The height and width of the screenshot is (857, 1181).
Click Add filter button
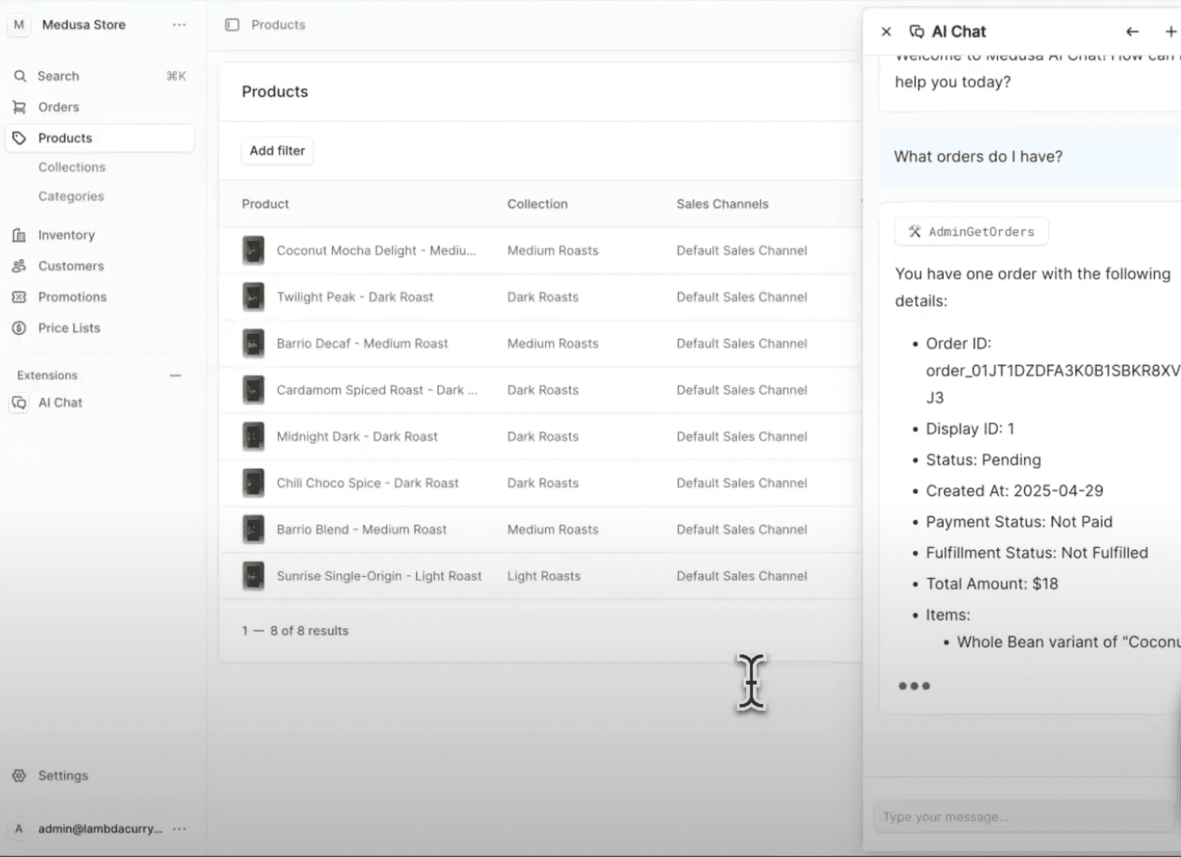click(277, 151)
